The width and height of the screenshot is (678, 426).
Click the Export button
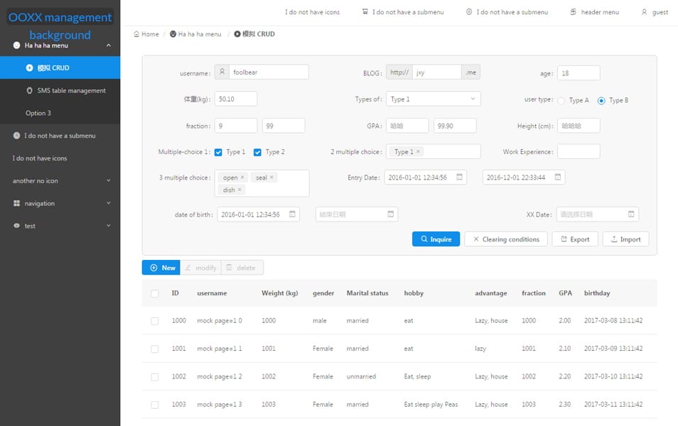574,239
